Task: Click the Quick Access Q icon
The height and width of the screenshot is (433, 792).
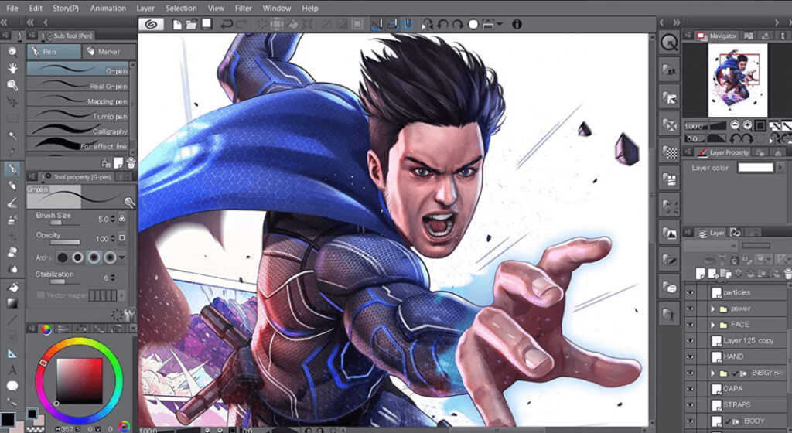Action: coord(670,43)
